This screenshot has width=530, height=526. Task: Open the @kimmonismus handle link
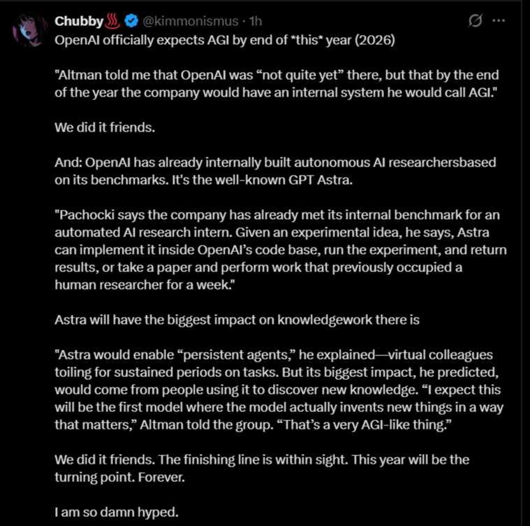click(191, 21)
